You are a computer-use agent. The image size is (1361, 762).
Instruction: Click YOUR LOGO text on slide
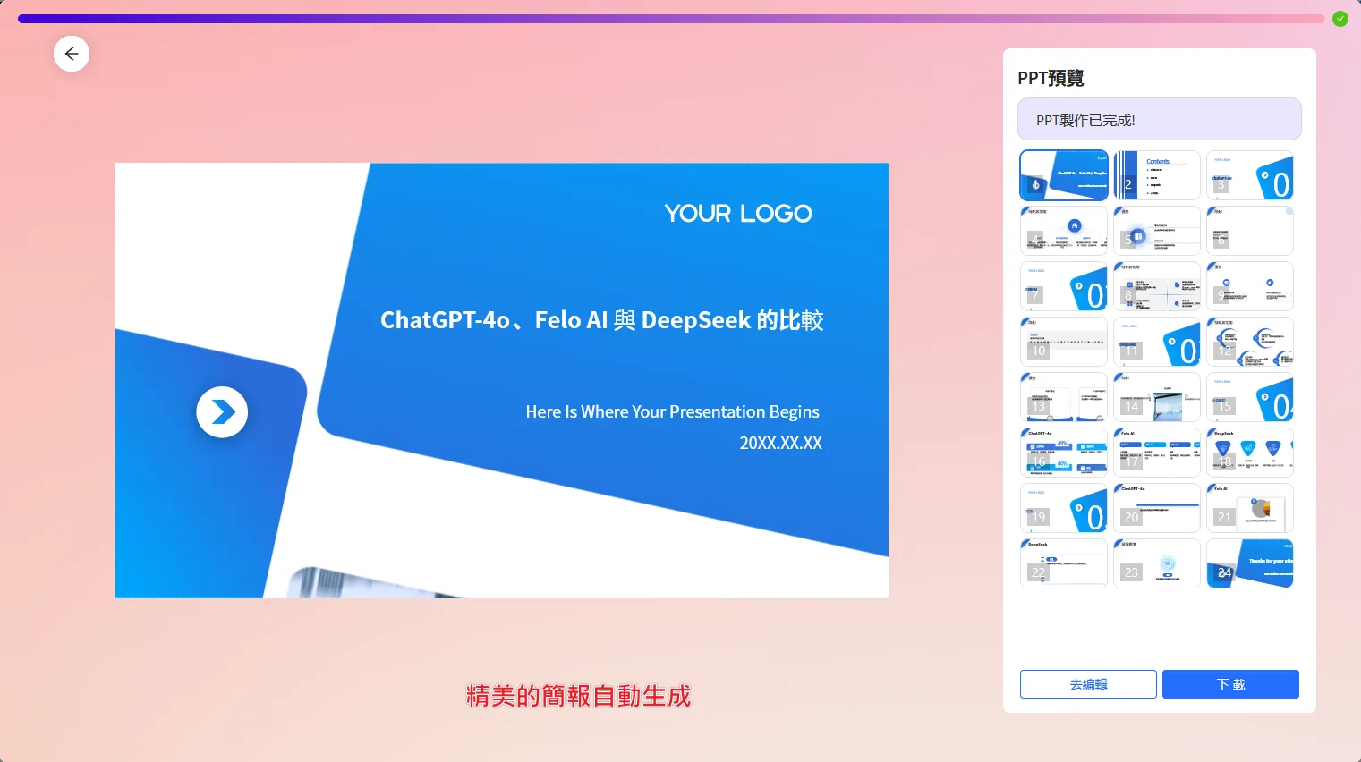738,214
